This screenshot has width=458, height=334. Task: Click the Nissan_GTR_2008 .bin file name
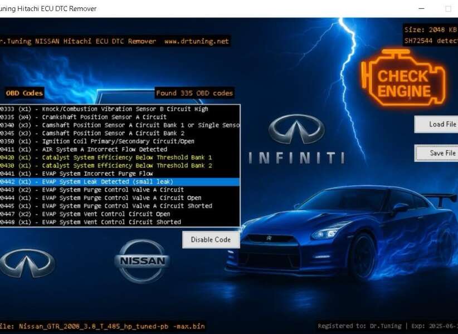click(112, 326)
